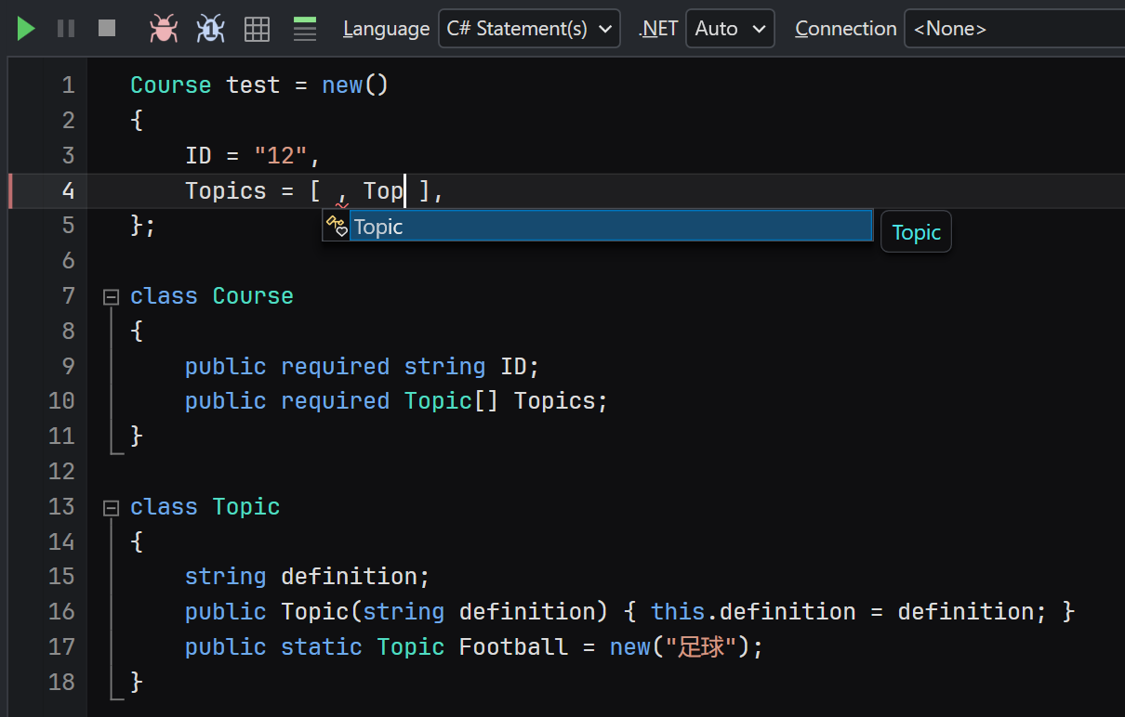Click the Connection label

845,29
